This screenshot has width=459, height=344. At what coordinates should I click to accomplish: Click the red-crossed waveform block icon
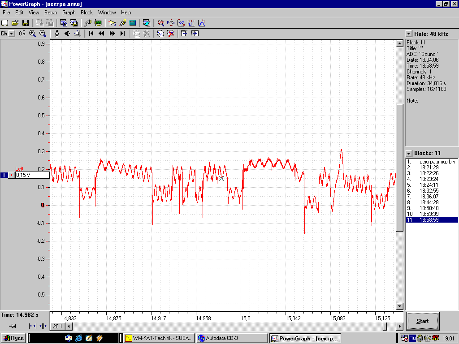click(171, 34)
